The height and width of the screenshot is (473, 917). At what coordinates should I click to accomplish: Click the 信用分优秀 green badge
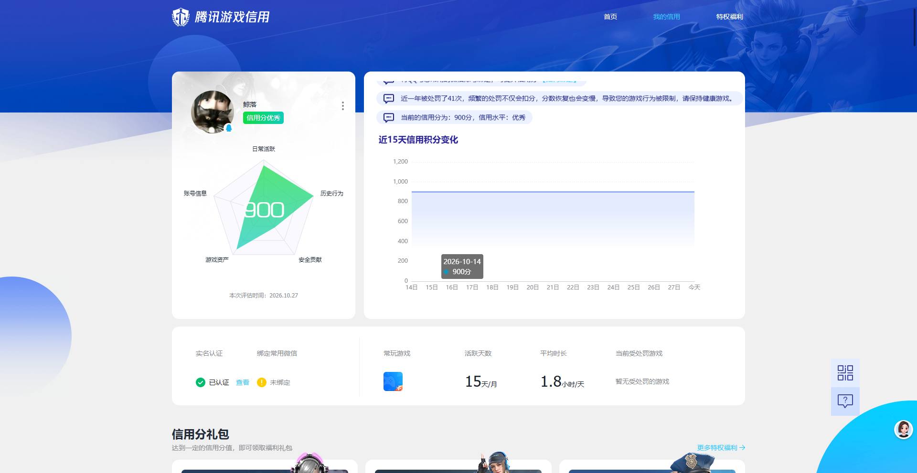[263, 118]
